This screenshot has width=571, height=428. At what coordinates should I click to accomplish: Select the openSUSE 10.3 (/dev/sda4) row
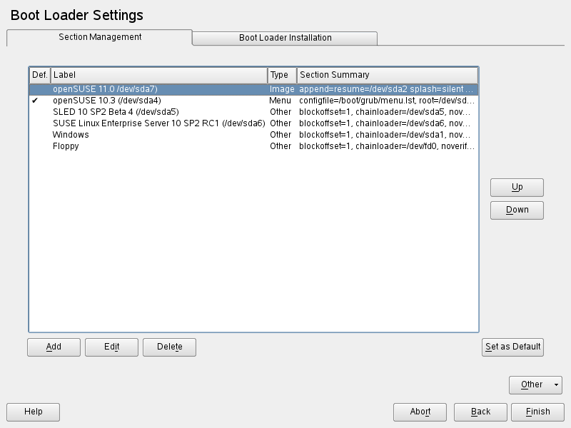point(254,101)
